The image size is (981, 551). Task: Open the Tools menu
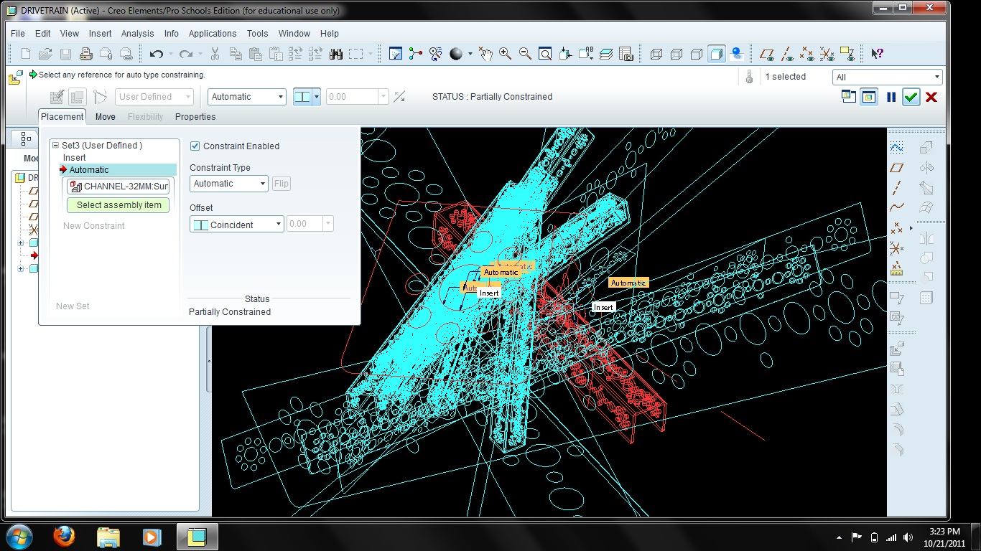click(x=257, y=34)
